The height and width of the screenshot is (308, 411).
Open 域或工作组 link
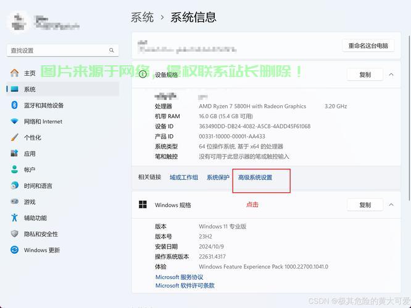tap(184, 177)
